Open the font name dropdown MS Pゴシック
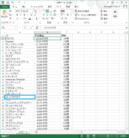Viewport: 129px width, 138px height. (x=33, y=11)
